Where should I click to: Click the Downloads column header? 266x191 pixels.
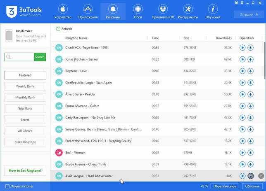click(223, 38)
